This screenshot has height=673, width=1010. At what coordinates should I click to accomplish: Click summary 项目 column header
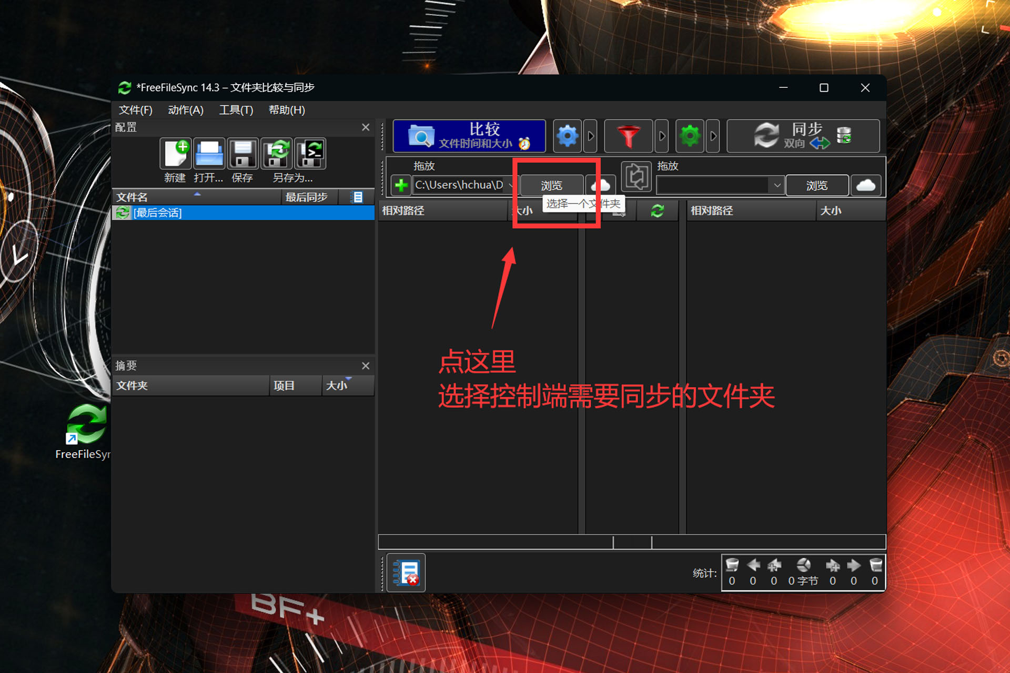tap(296, 385)
